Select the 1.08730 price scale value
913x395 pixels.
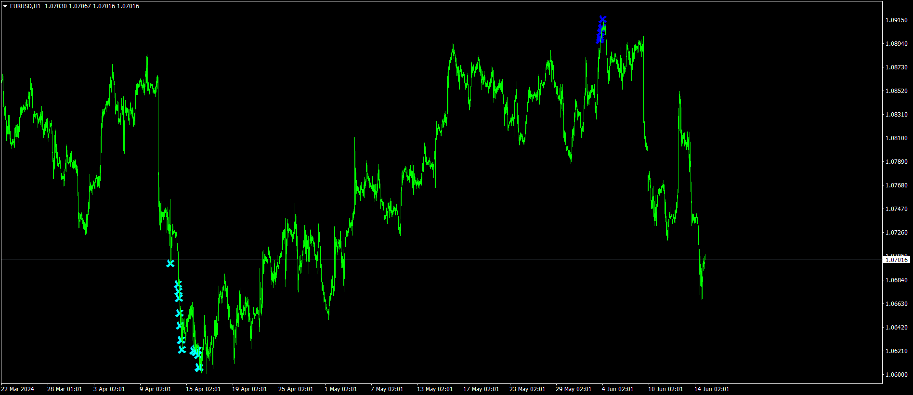[x=897, y=67]
